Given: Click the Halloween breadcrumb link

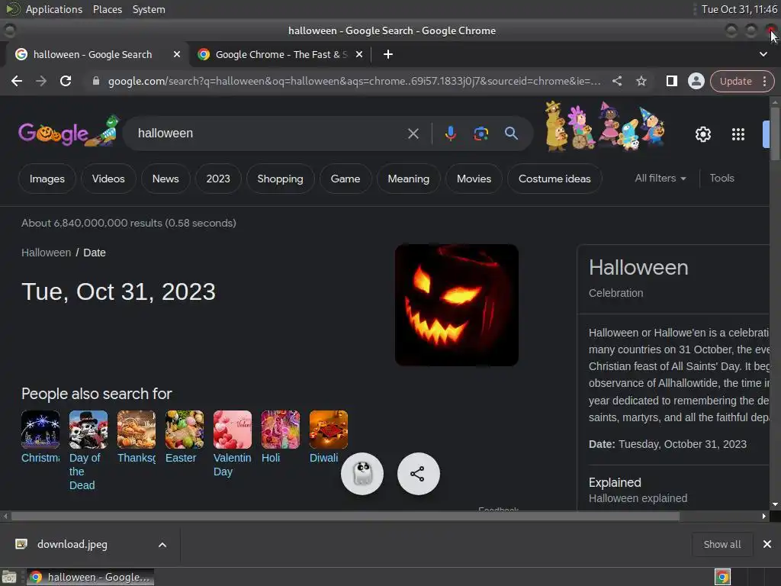Looking at the screenshot, I should coord(46,253).
